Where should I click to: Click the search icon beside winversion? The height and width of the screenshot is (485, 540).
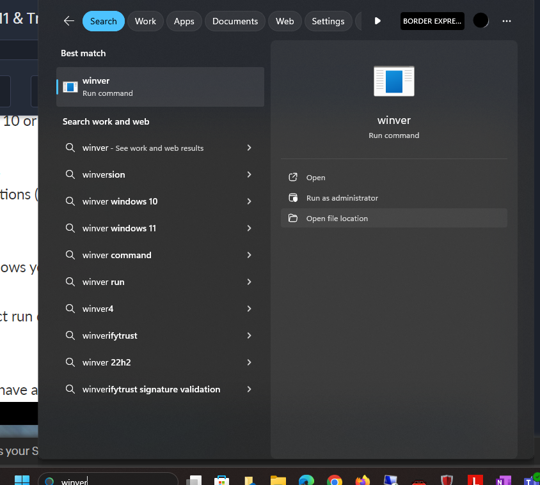point(70,174)
